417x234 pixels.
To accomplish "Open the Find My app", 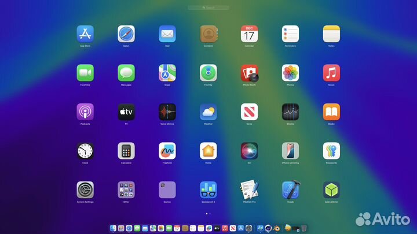I will (209, 73).
